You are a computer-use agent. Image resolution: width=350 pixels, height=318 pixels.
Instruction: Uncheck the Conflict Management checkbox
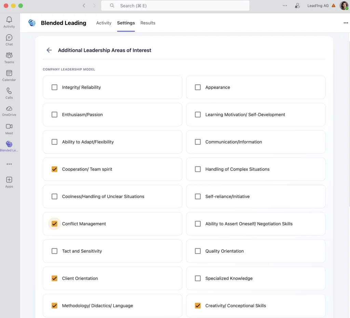54,224
